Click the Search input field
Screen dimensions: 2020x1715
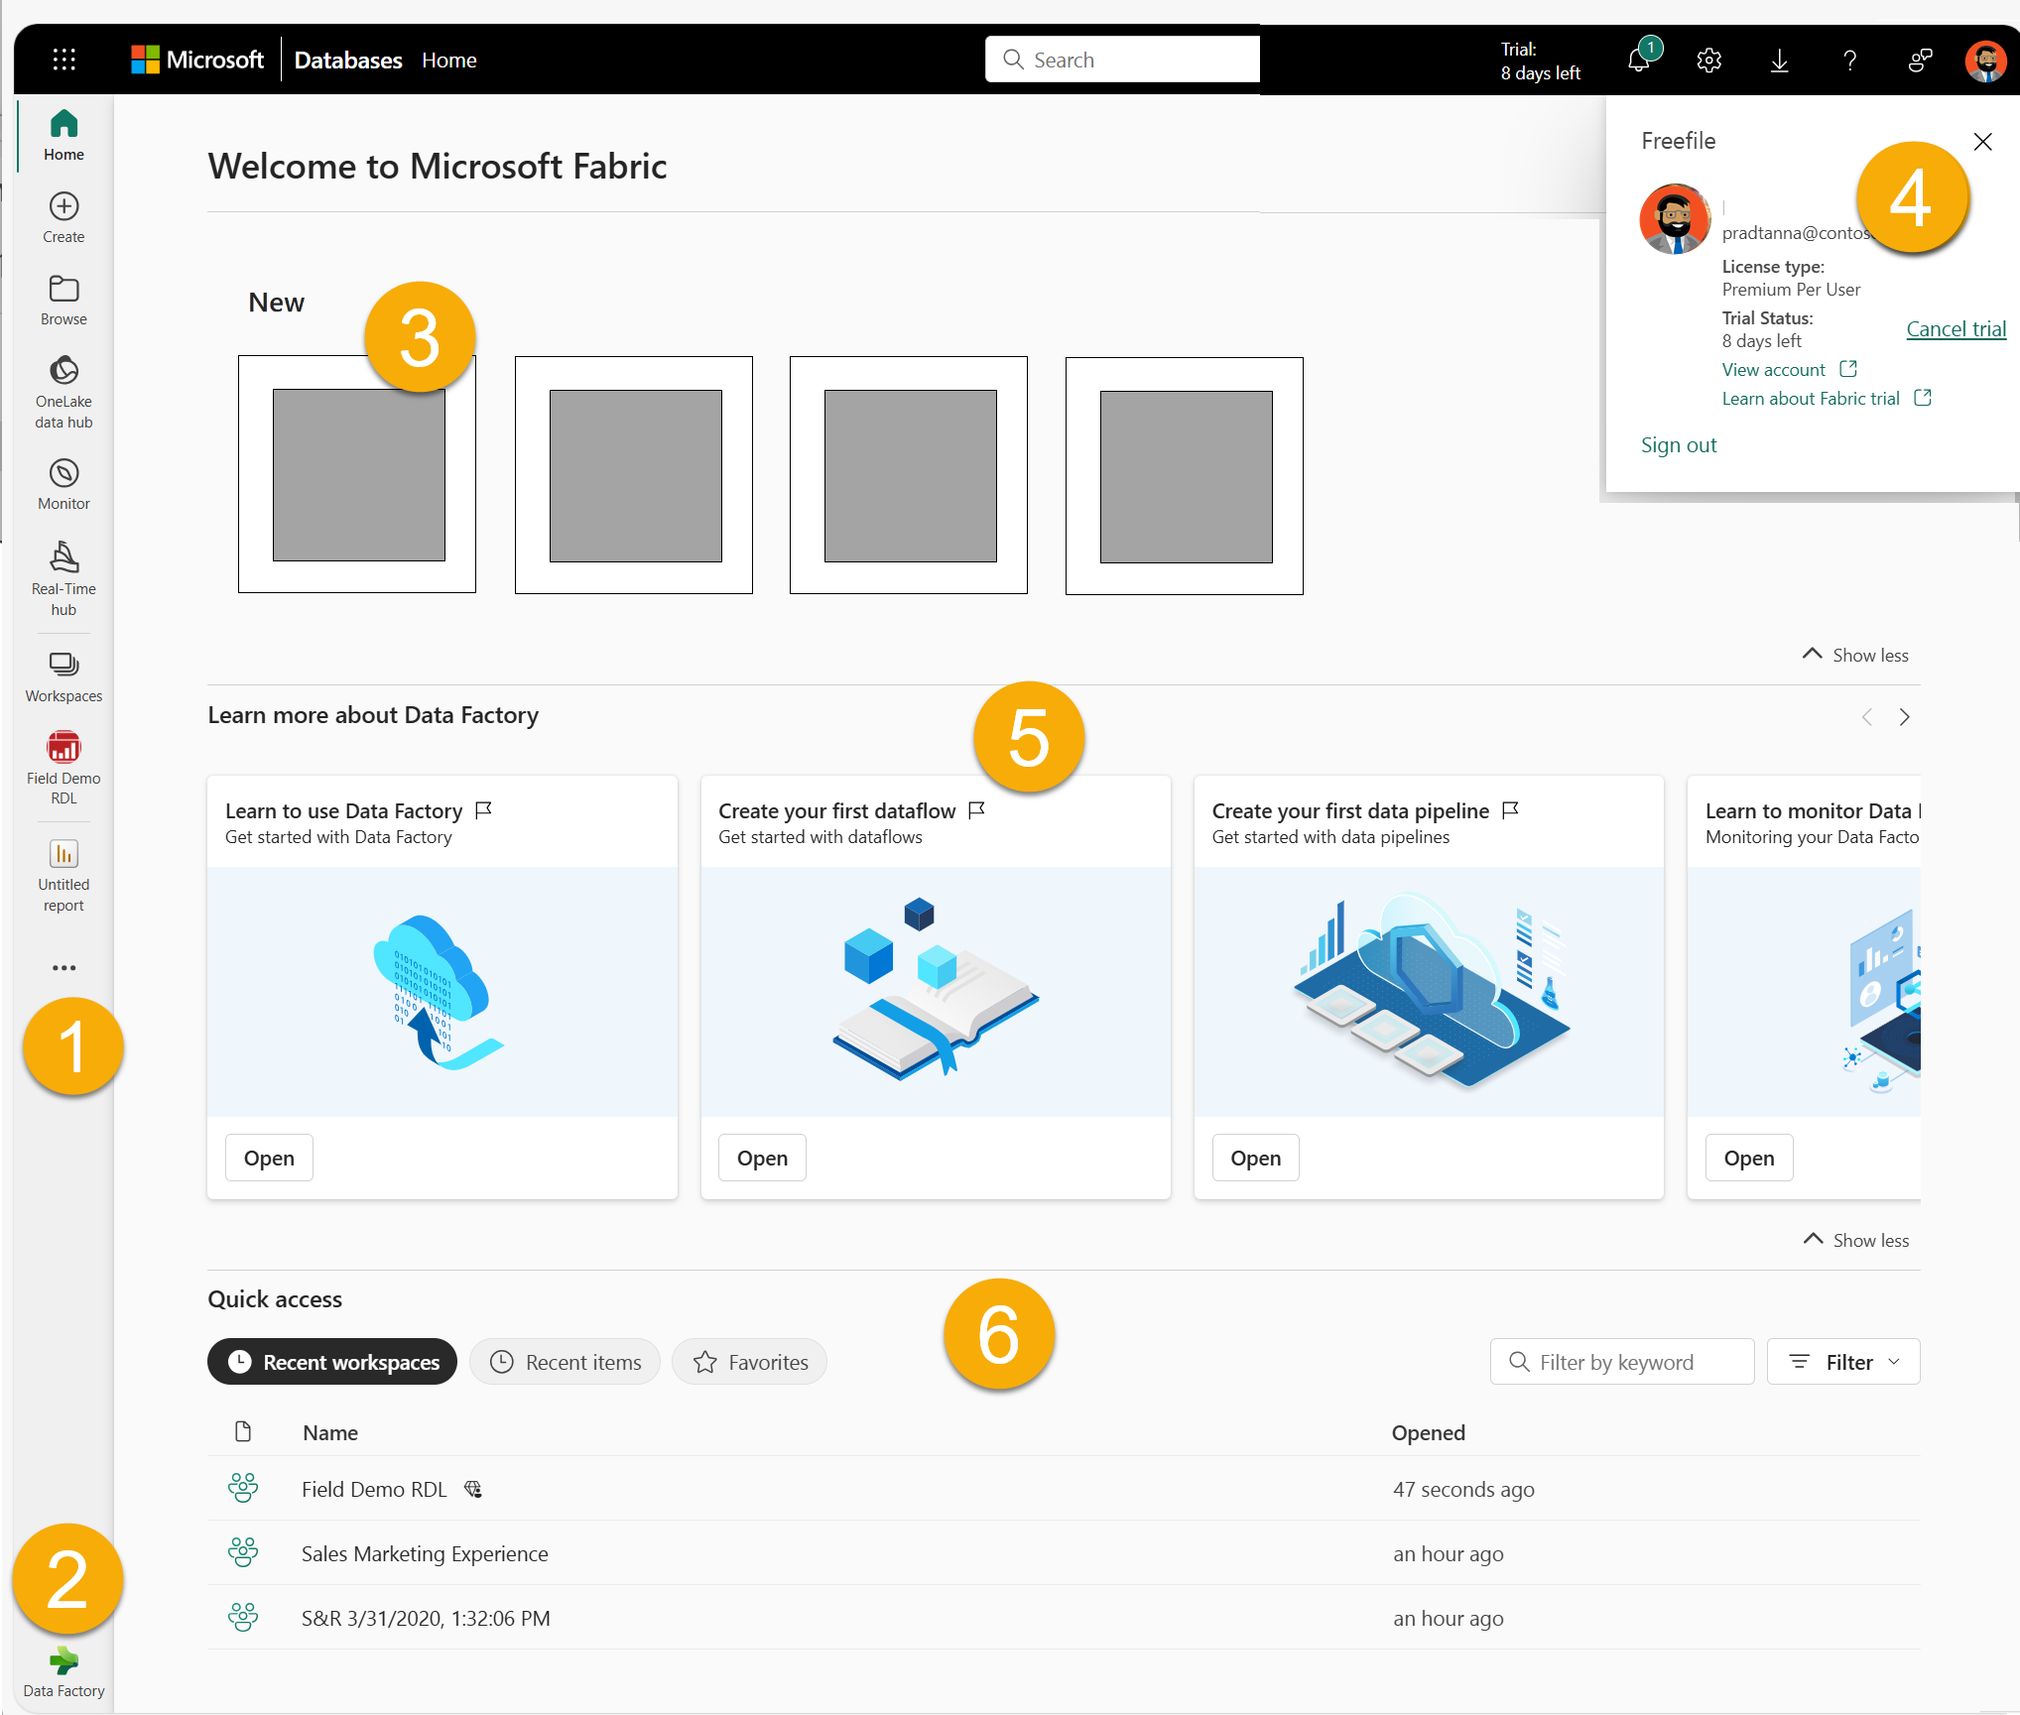[1123, 58]
